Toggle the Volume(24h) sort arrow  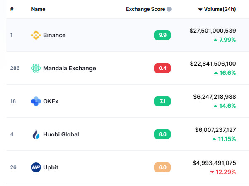pyautogui.click(x=200, y=10)
